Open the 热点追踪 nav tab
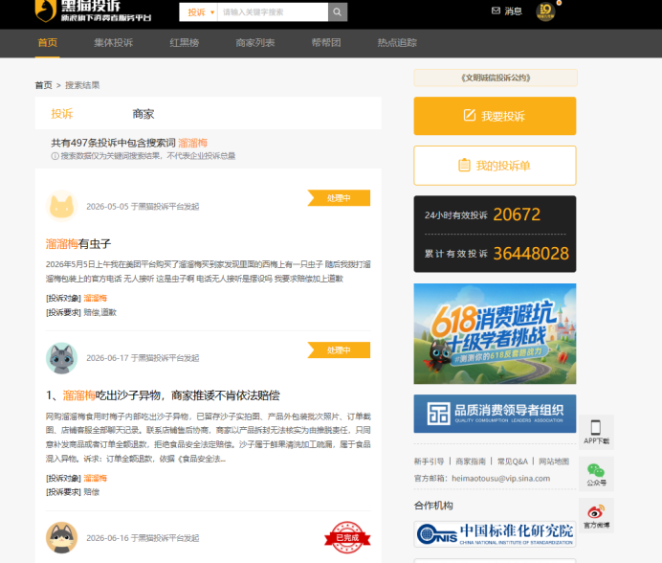The width and height of the screenshot is (662, 563). (397, 43)
